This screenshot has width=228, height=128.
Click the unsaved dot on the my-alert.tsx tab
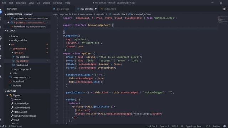[96, 9]
